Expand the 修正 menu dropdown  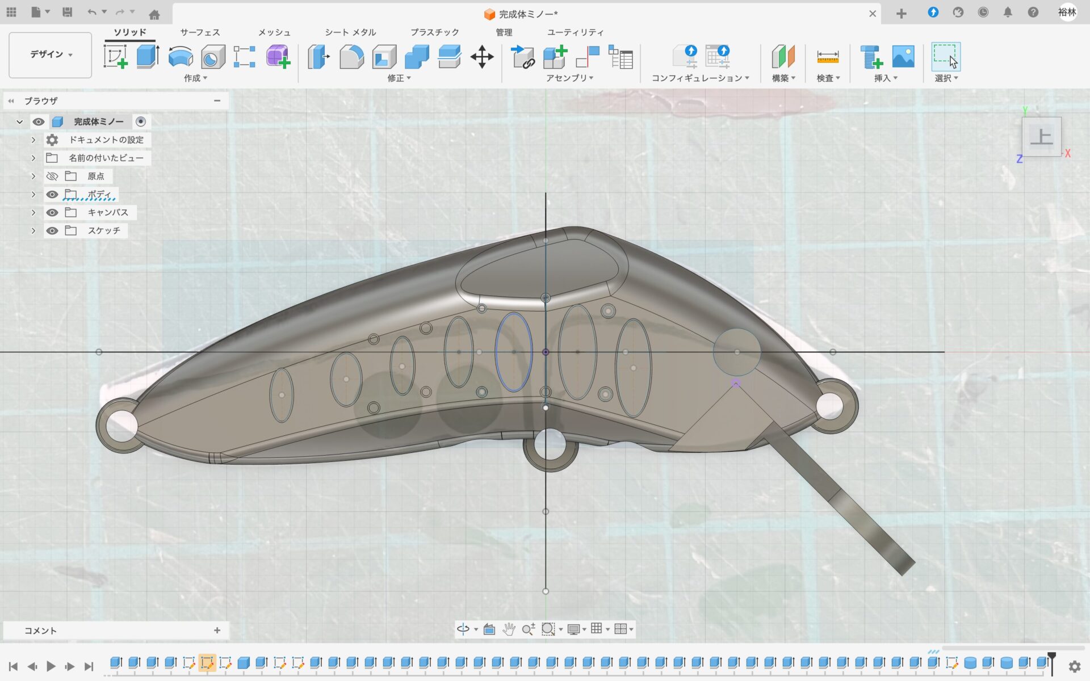399,78
